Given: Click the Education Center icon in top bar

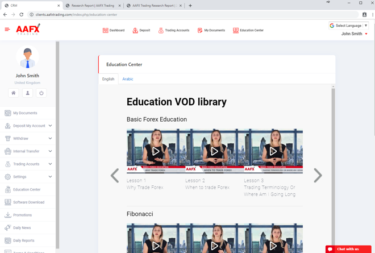Looking at the screenshot, I should 236,30.
